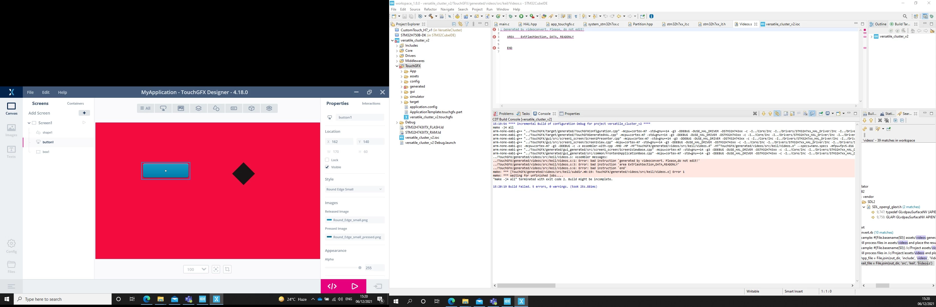Open the Files panel in TouchGFX sidebar
Image resolution: width=936 pixels, height=307 pixels.
11,267
